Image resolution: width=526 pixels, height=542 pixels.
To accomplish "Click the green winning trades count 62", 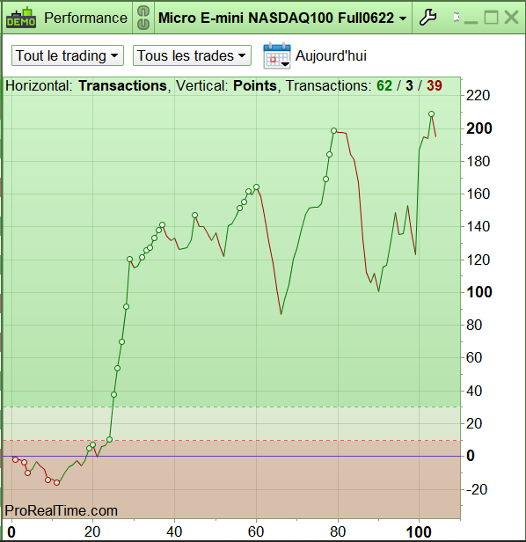I will [384, 85].
